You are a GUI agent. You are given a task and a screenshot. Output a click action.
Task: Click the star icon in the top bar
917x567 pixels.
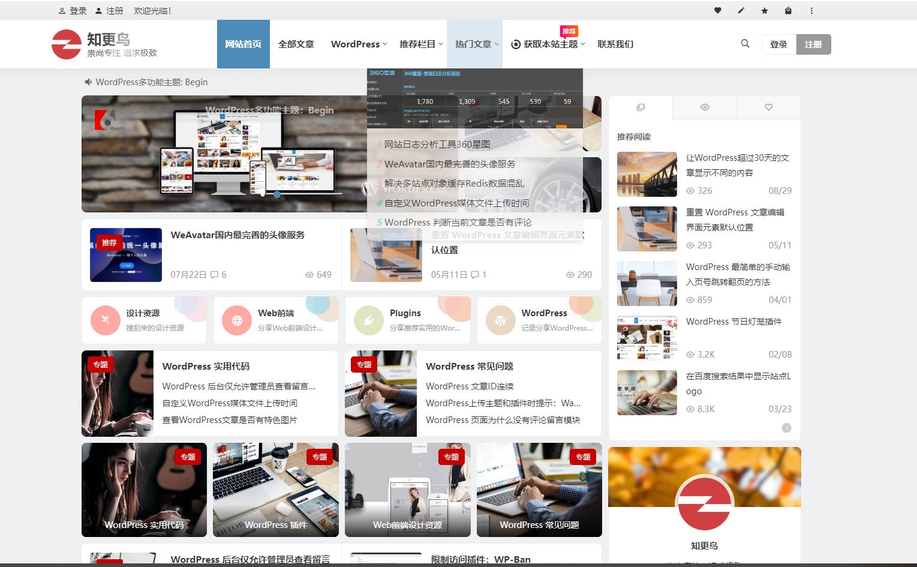click(765, 10)
